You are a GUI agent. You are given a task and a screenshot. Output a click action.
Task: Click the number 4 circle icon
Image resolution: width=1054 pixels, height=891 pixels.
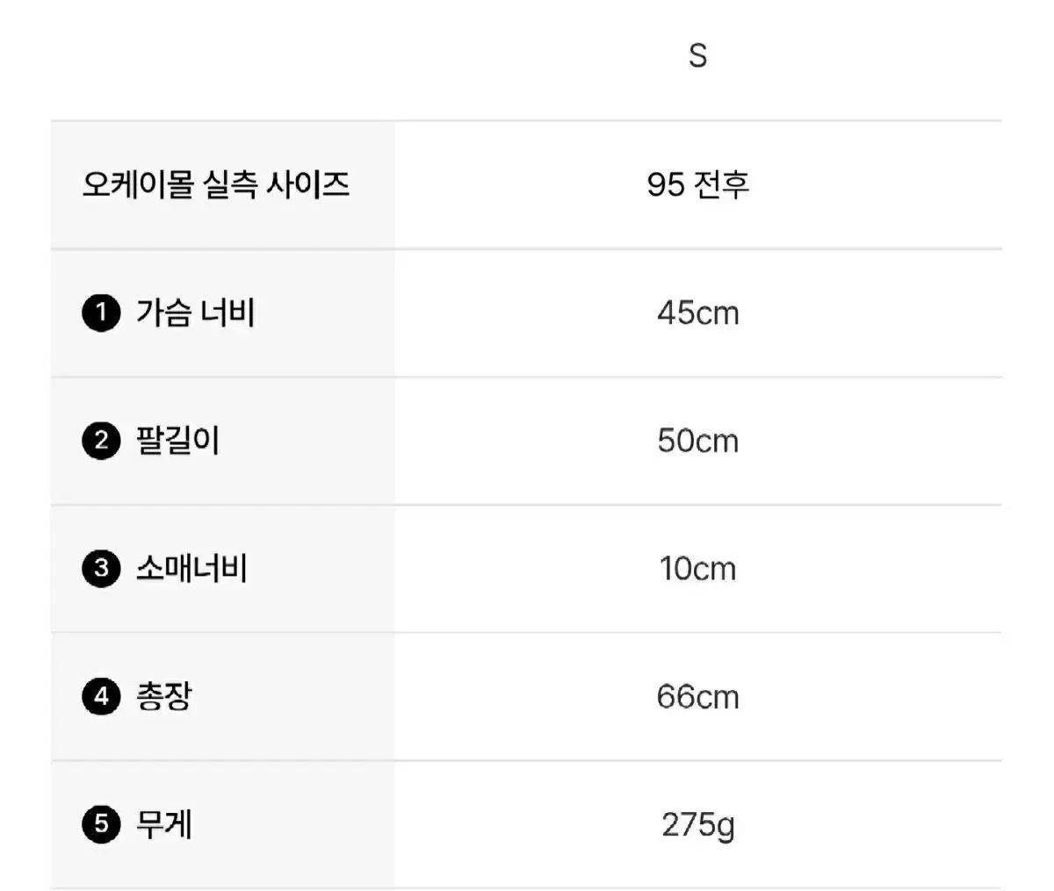(101, 697)
